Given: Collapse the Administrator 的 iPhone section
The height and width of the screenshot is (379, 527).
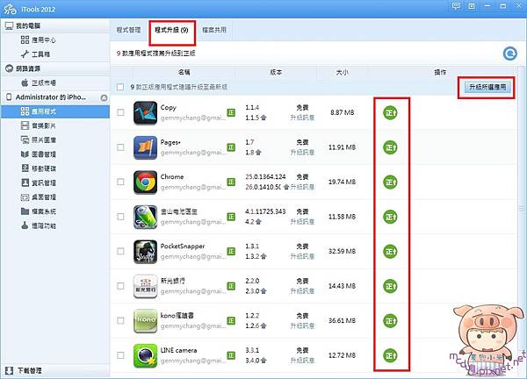Looking at the screenshot, I should tap(50, 97).
